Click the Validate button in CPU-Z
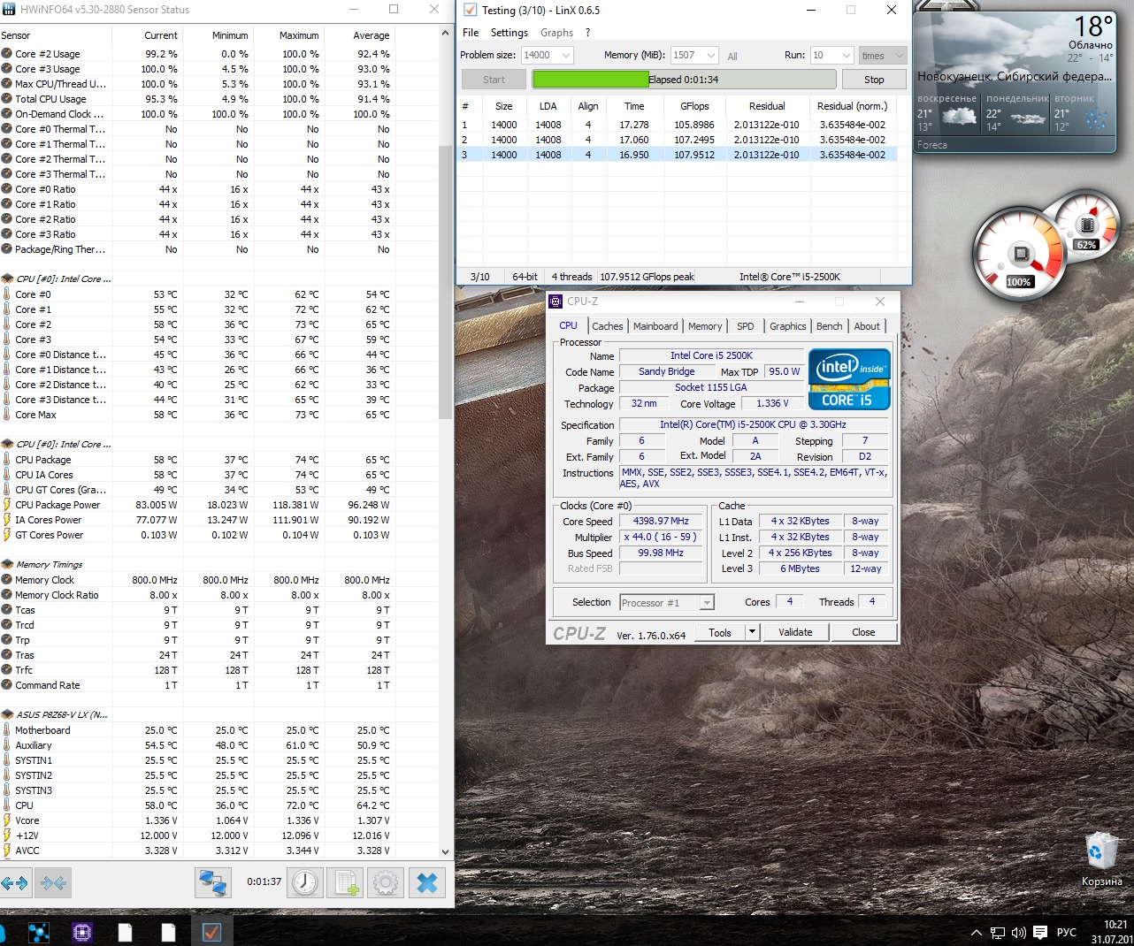This screenshot has width=1134, height=946. [795, 632]
